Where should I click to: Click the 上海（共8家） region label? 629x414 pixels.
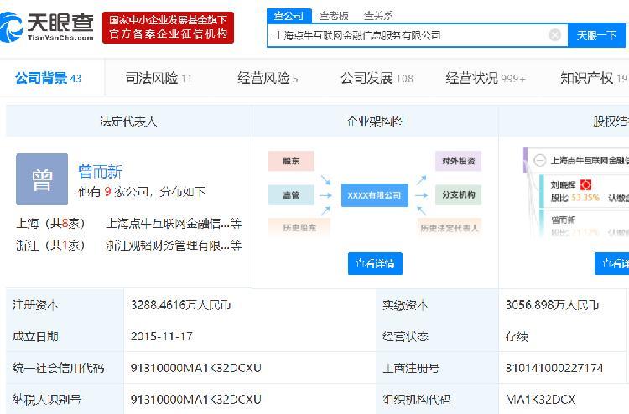[51, 223]
